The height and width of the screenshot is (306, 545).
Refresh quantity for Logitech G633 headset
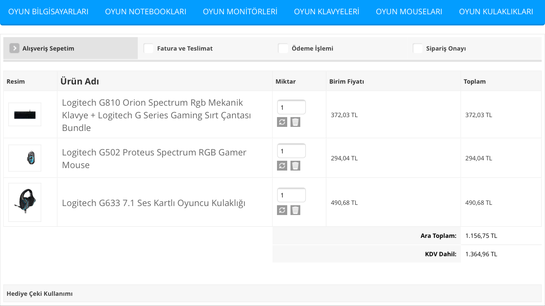282,210
